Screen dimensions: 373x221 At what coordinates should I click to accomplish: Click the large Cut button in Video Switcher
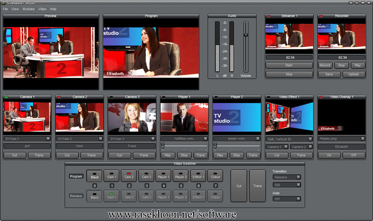coord(239,186)
